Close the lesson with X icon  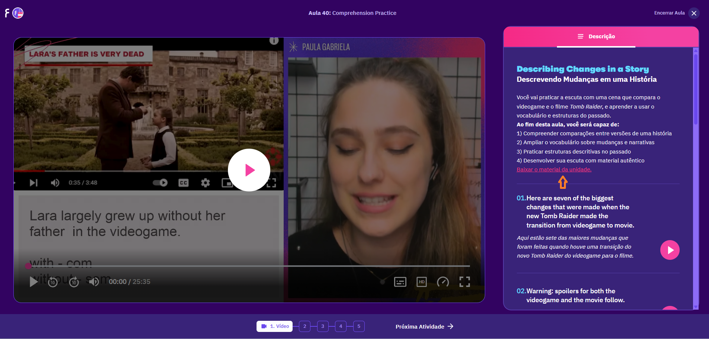click(x=694, y=13)
